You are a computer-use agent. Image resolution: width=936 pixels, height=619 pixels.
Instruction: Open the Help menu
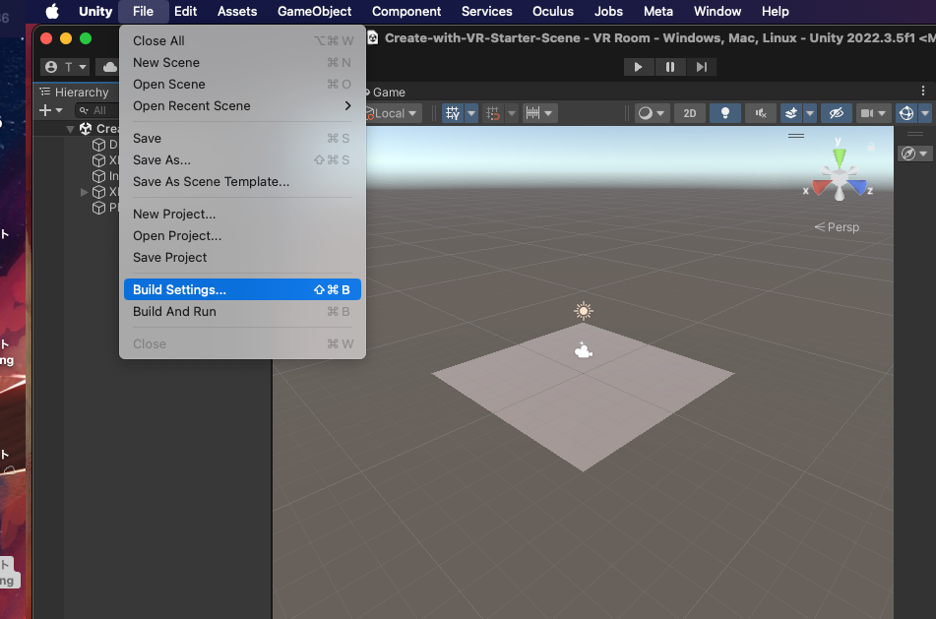776,12
